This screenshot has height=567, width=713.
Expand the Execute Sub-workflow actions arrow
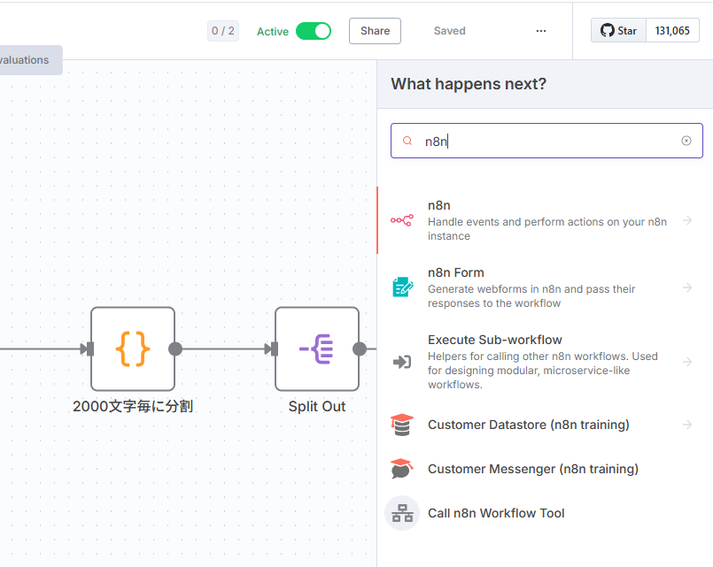point(687,362)
